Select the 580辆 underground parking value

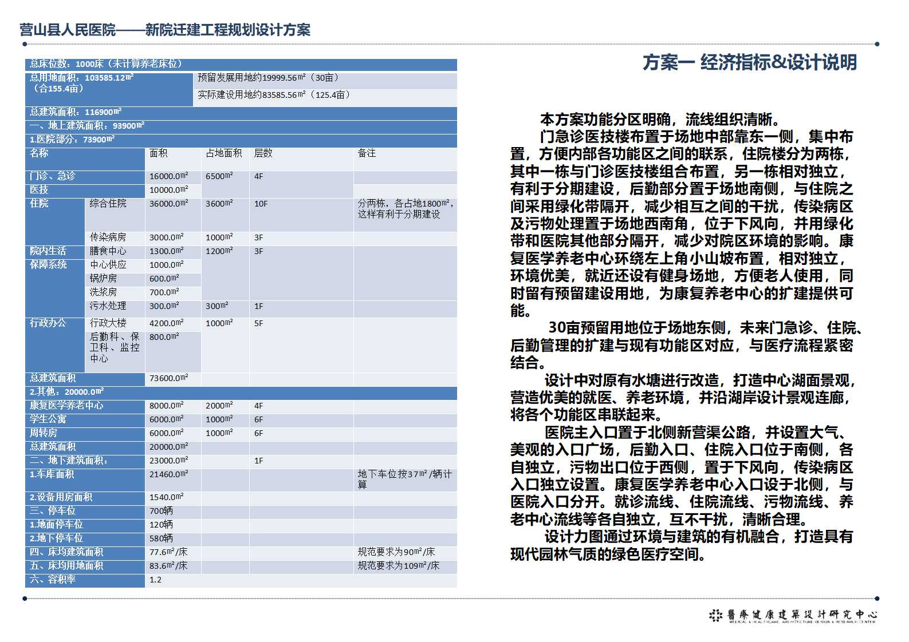pos(161,538)
